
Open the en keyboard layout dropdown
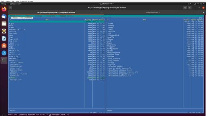click(189, 4)
